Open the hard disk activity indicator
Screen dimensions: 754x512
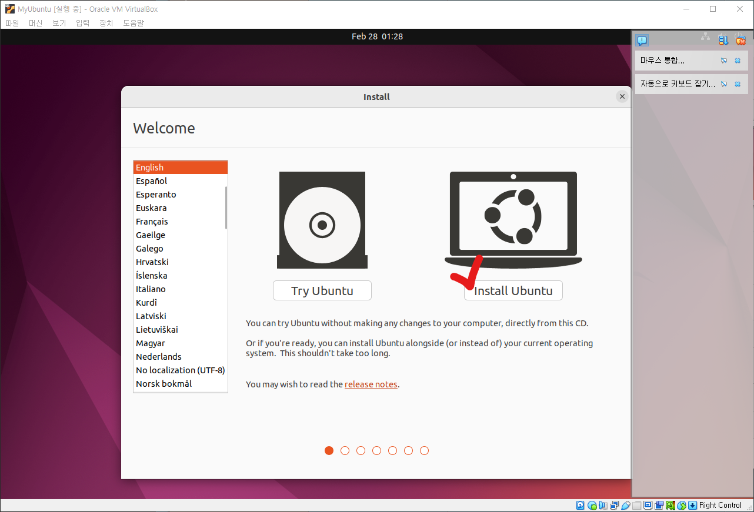[x=580, y=505]
